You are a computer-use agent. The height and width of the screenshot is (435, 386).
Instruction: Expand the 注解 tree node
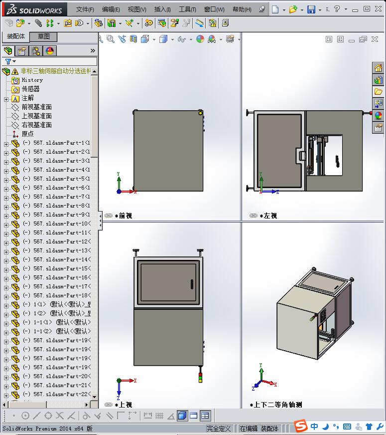[6, 99]
